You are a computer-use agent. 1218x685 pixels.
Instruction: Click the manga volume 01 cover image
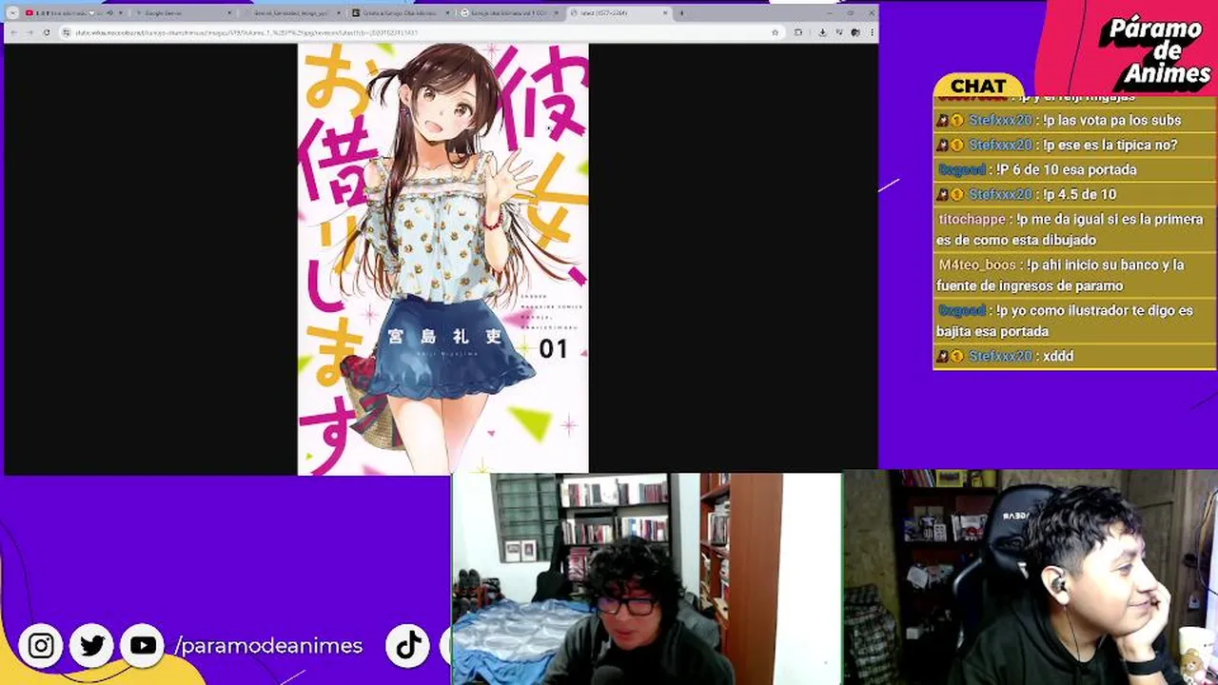pyautogui.click(x=443, y=259)
